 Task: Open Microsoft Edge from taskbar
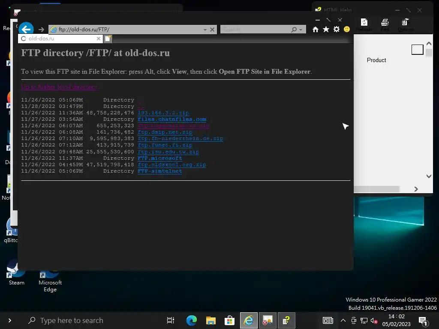(x=192, y=320)
